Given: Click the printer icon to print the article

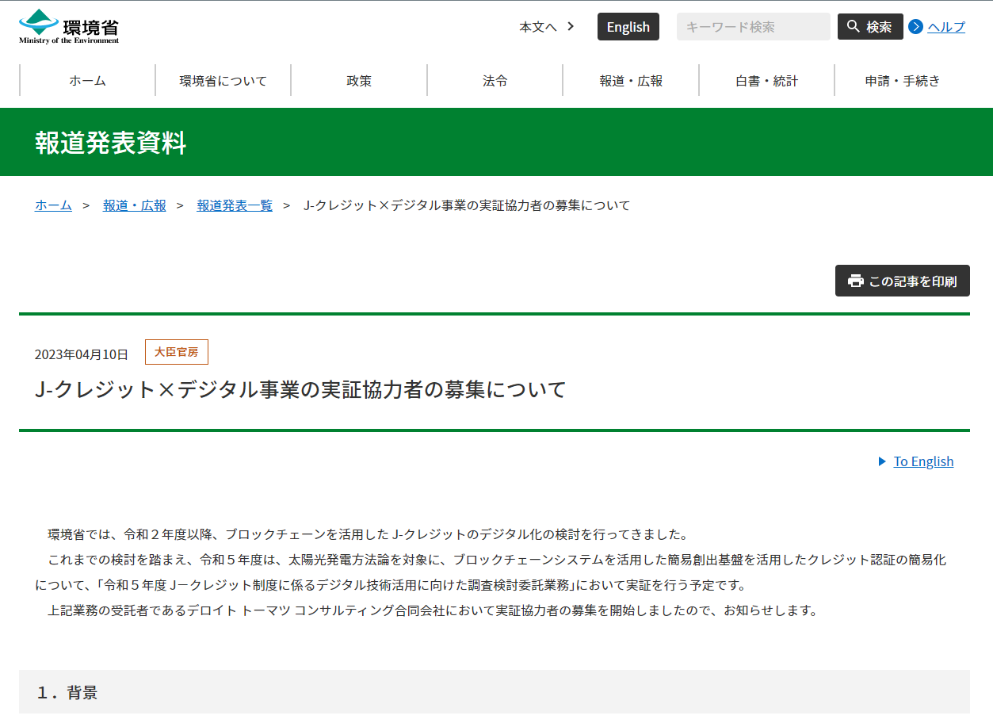Looking at the screenshot, I should coord(854,281).
